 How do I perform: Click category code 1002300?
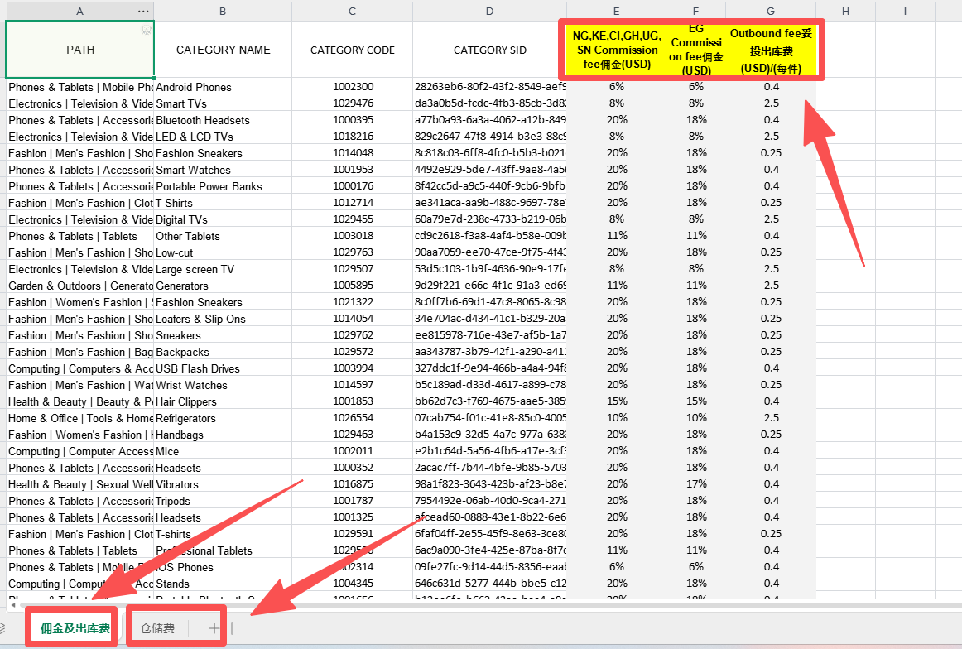352,87
